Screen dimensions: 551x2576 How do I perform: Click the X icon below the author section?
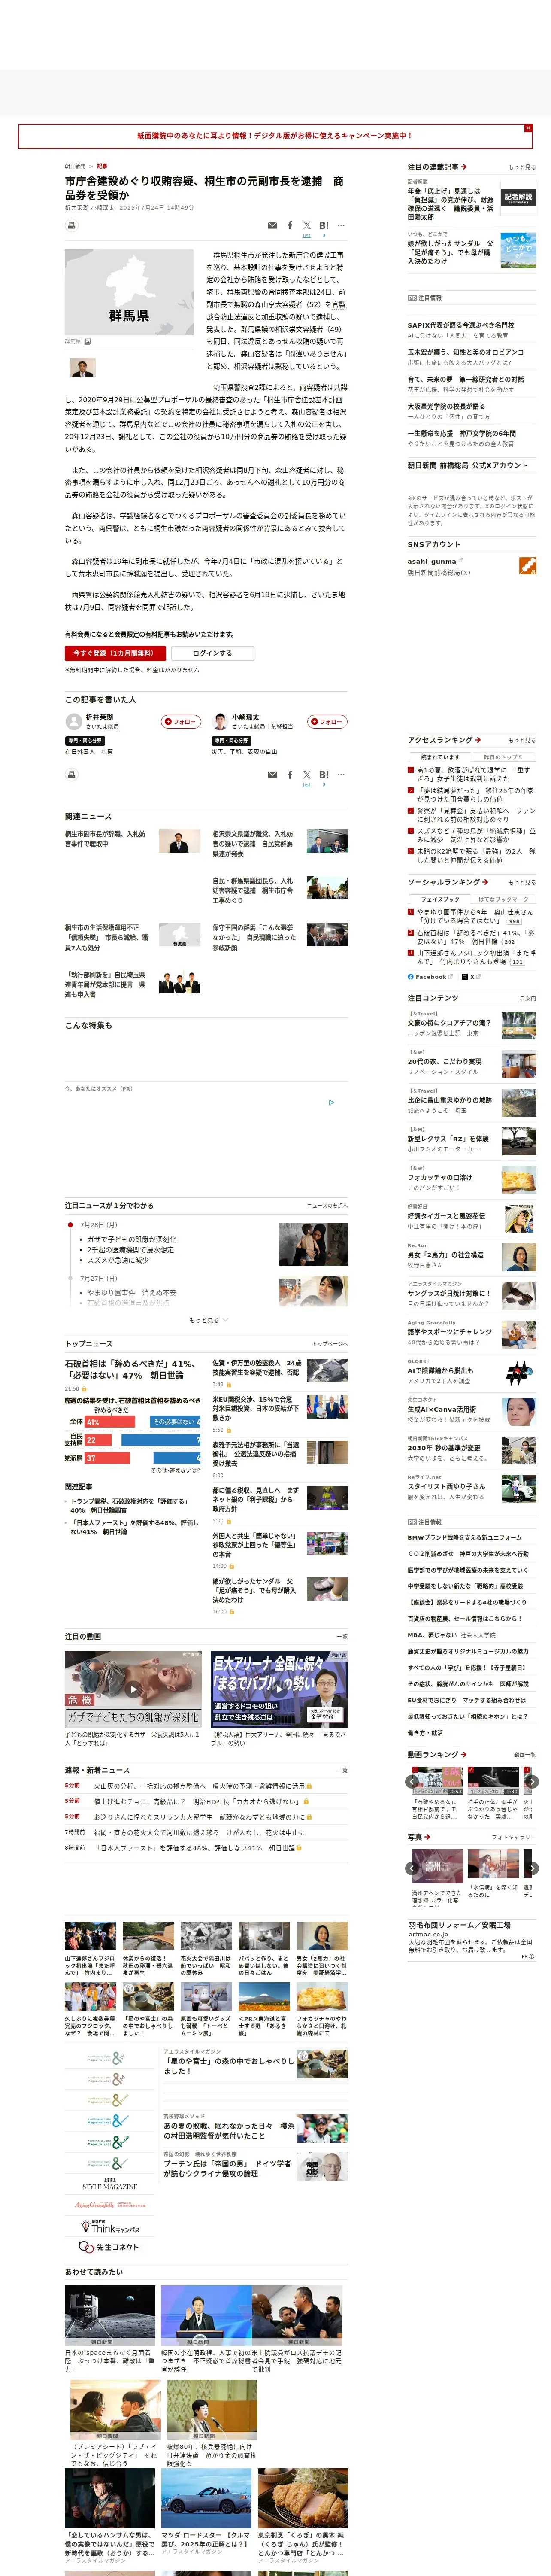pyautogui.click(x=307, y=774)
